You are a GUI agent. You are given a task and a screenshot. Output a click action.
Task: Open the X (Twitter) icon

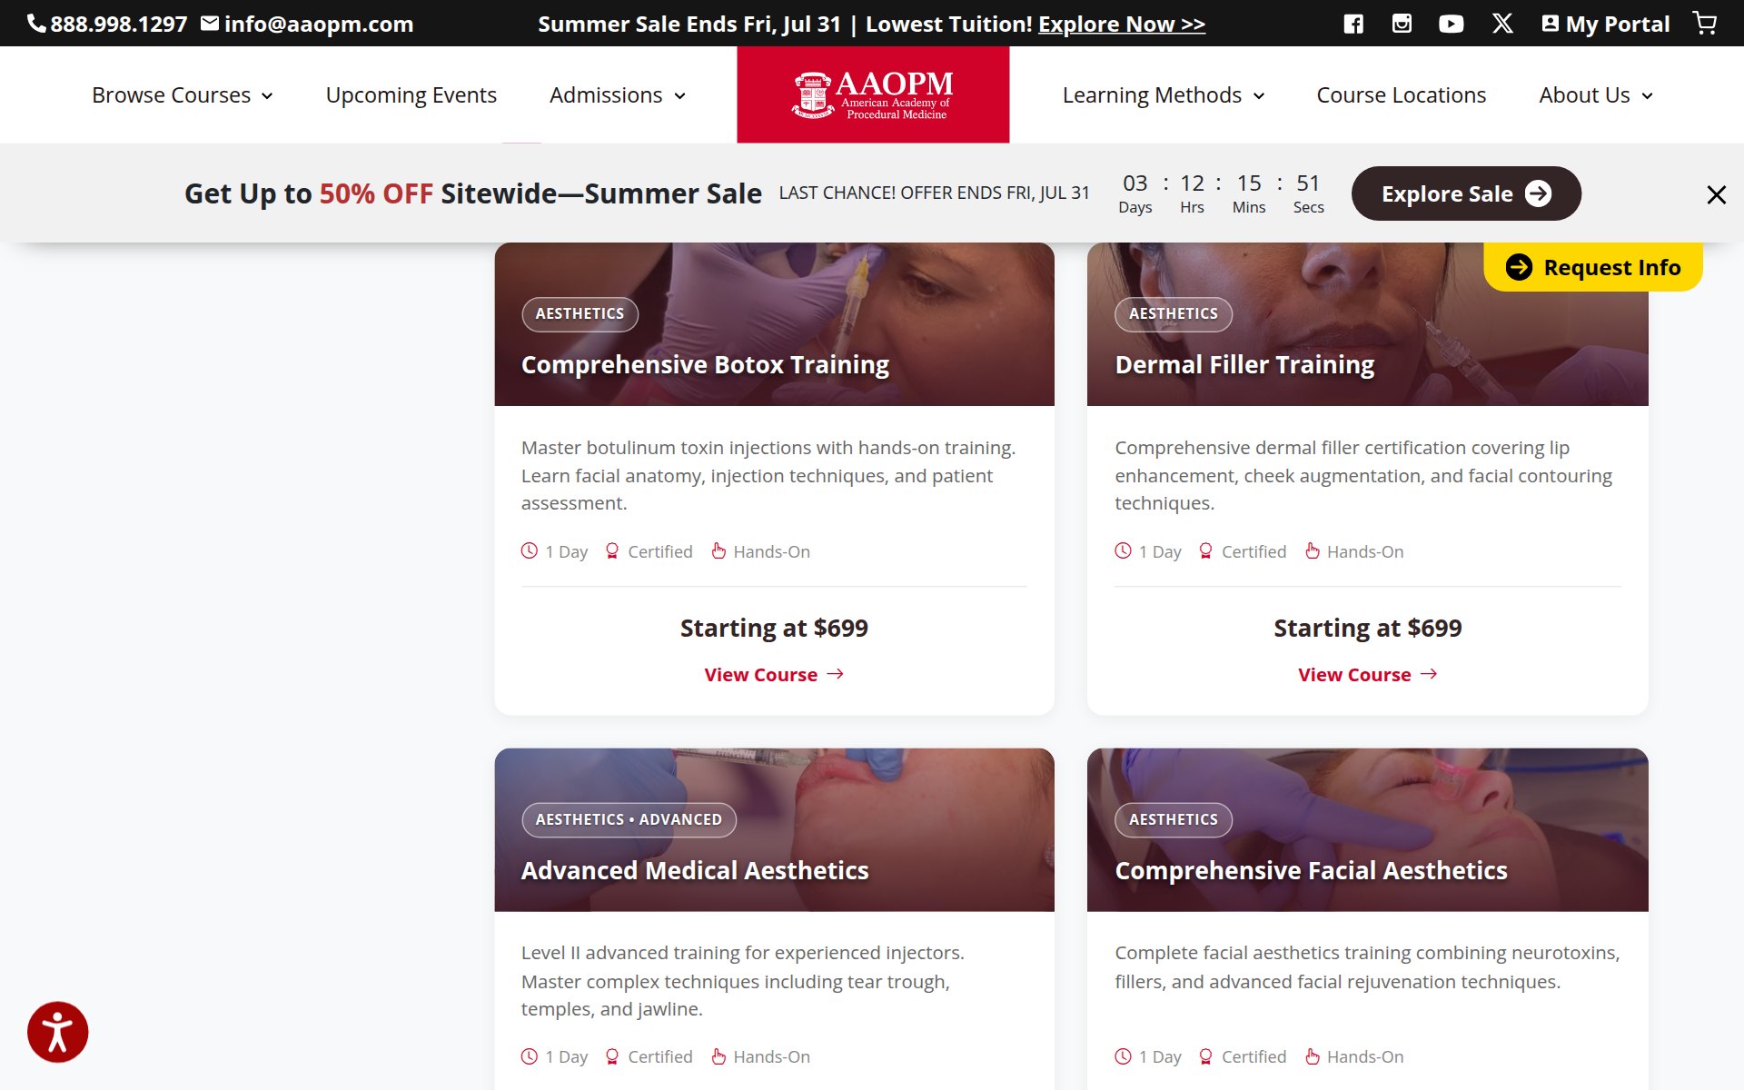coord(1502,24)
